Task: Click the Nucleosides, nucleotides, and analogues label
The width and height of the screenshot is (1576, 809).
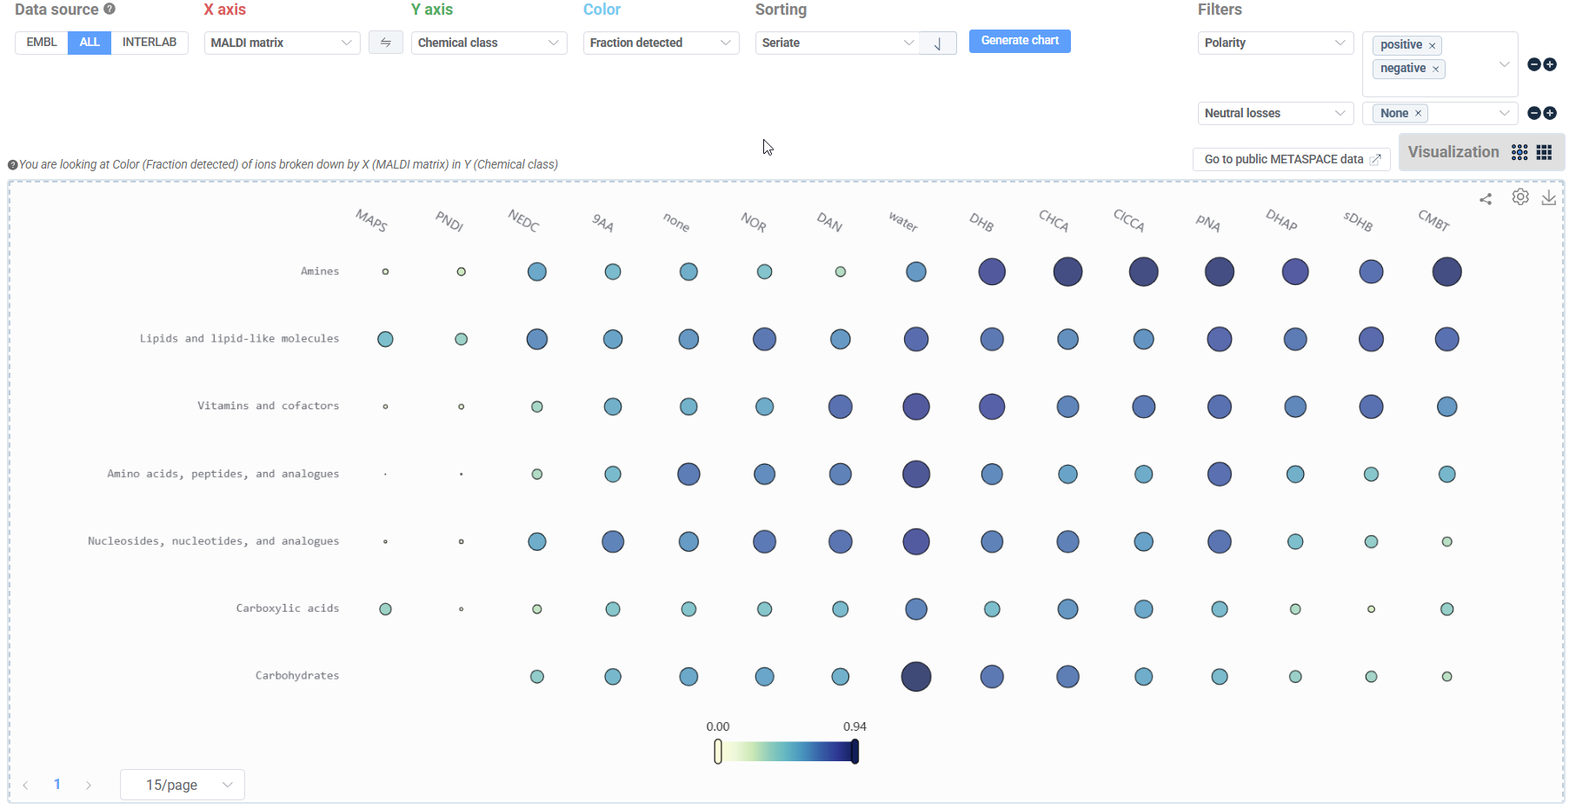Action: click(x=213, y=541)
